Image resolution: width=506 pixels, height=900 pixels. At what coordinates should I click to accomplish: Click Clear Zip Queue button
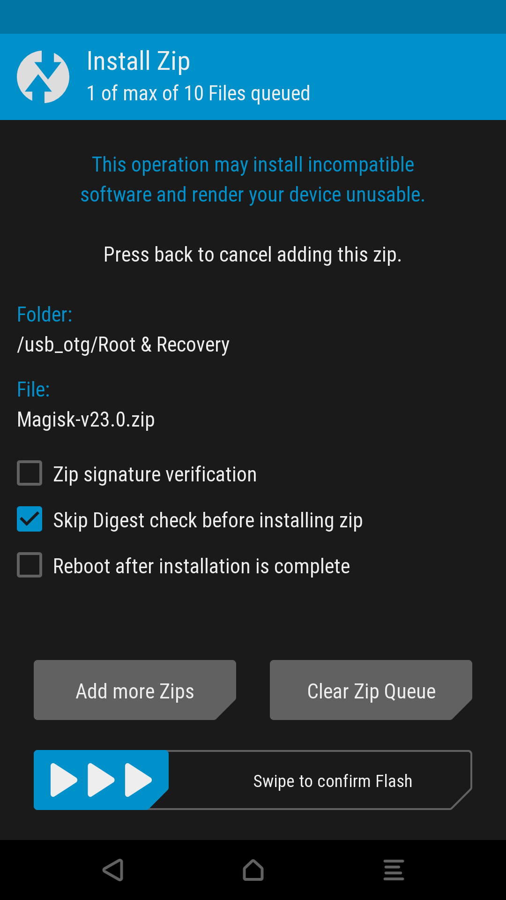tap(371, 690)
